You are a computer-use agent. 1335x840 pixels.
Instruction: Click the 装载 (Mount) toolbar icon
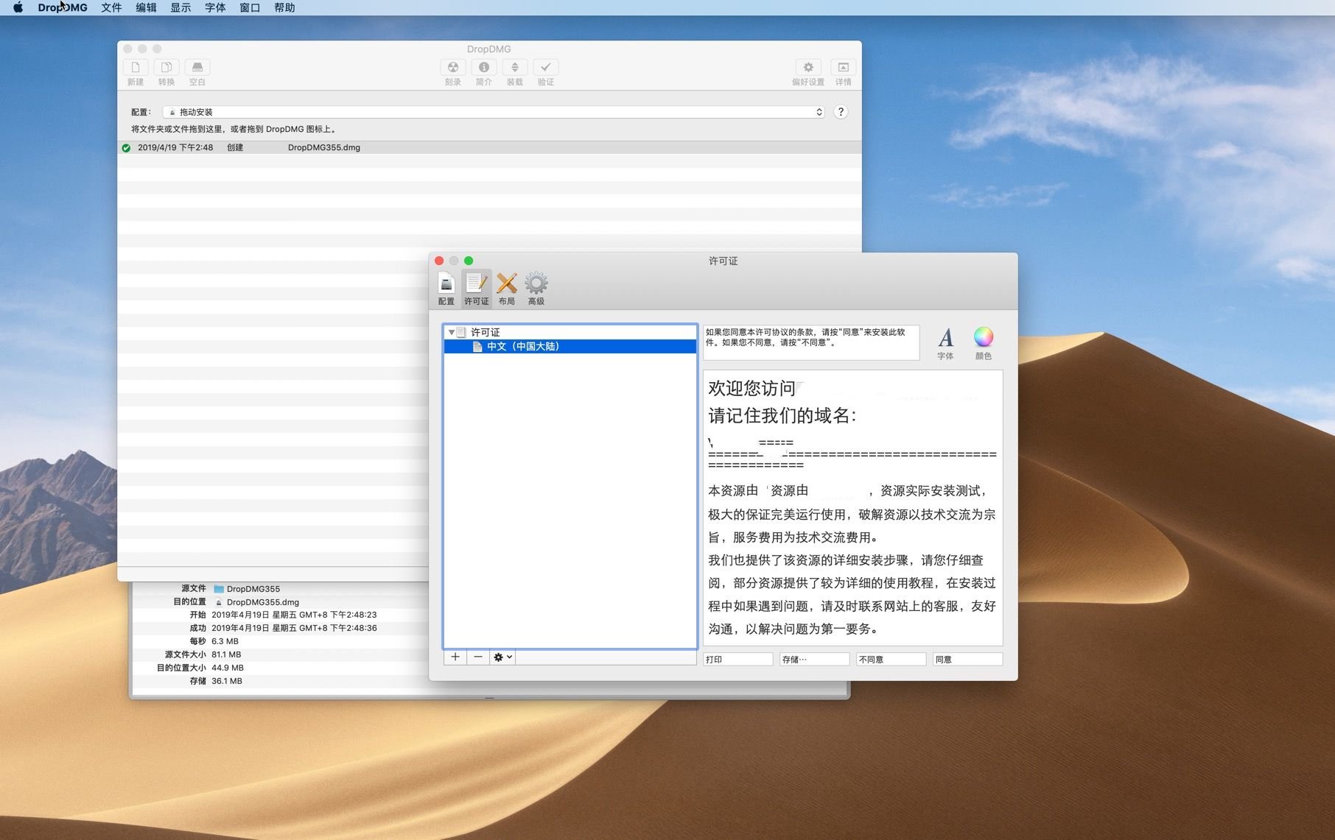pyautogui.click(x=514, y=67)
